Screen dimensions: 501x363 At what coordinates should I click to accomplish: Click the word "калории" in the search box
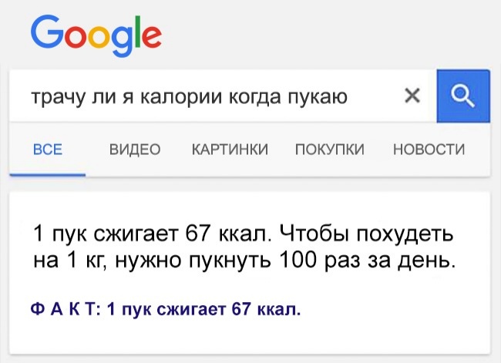pos(173,97)
